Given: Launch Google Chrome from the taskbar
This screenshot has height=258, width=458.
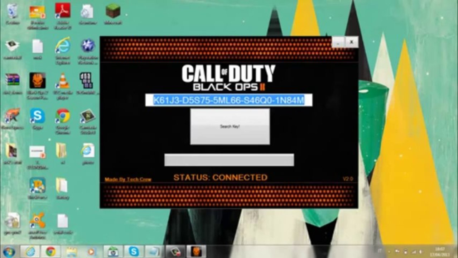Looking at the screenshot, I should click(50, 252).
